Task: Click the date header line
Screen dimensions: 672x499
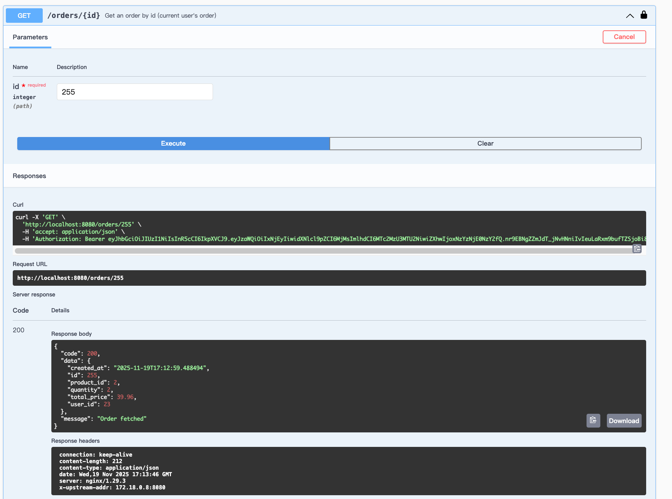Action: pos(115,474)
